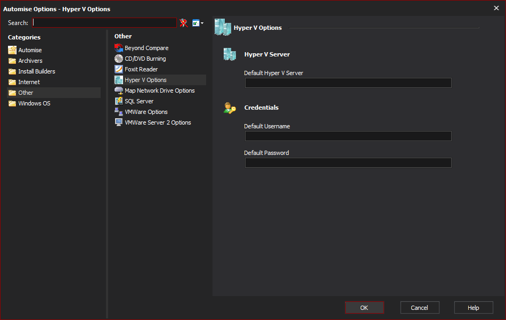Open Foxit Reader options

[141, 69]
